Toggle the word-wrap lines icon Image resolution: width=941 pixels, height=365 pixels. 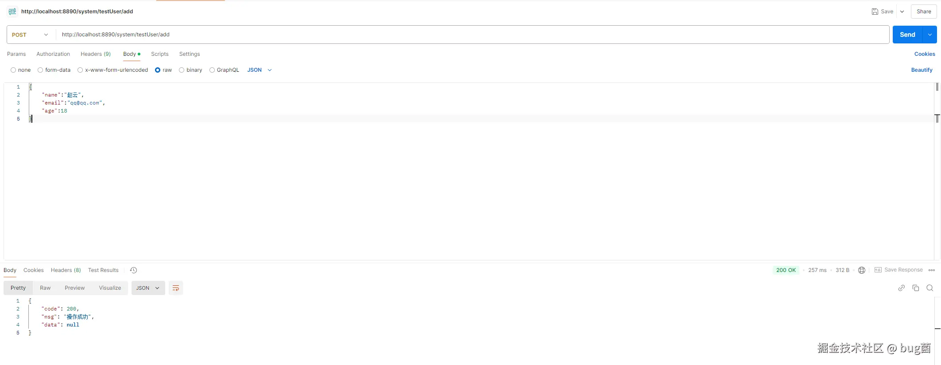pyautogui.click(x=176, y=288)
